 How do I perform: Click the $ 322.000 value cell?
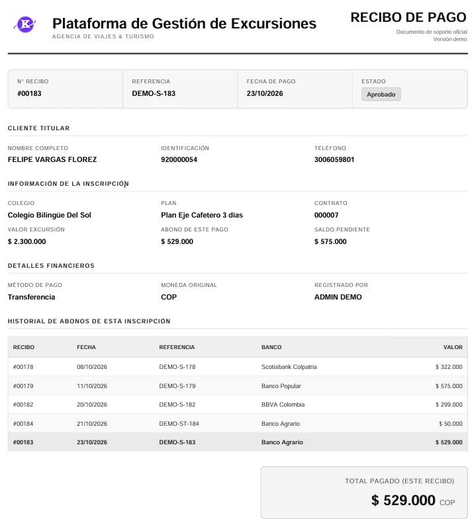(449, 367)
